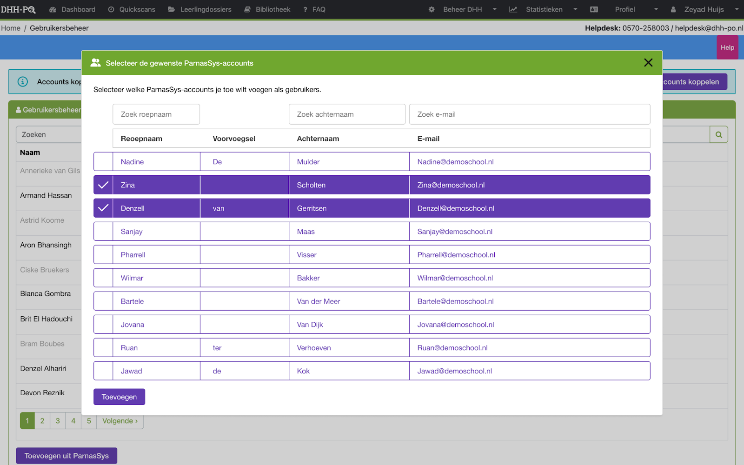This screenshot has width=744, height=465.
Task: Click the Zoek achternaam search field
Action: pyautogui.click(x=347, y=114)
